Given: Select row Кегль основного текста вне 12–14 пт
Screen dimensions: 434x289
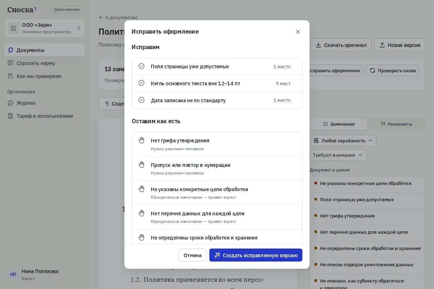Looking at the screenshot, I should [x=217, y=83].
